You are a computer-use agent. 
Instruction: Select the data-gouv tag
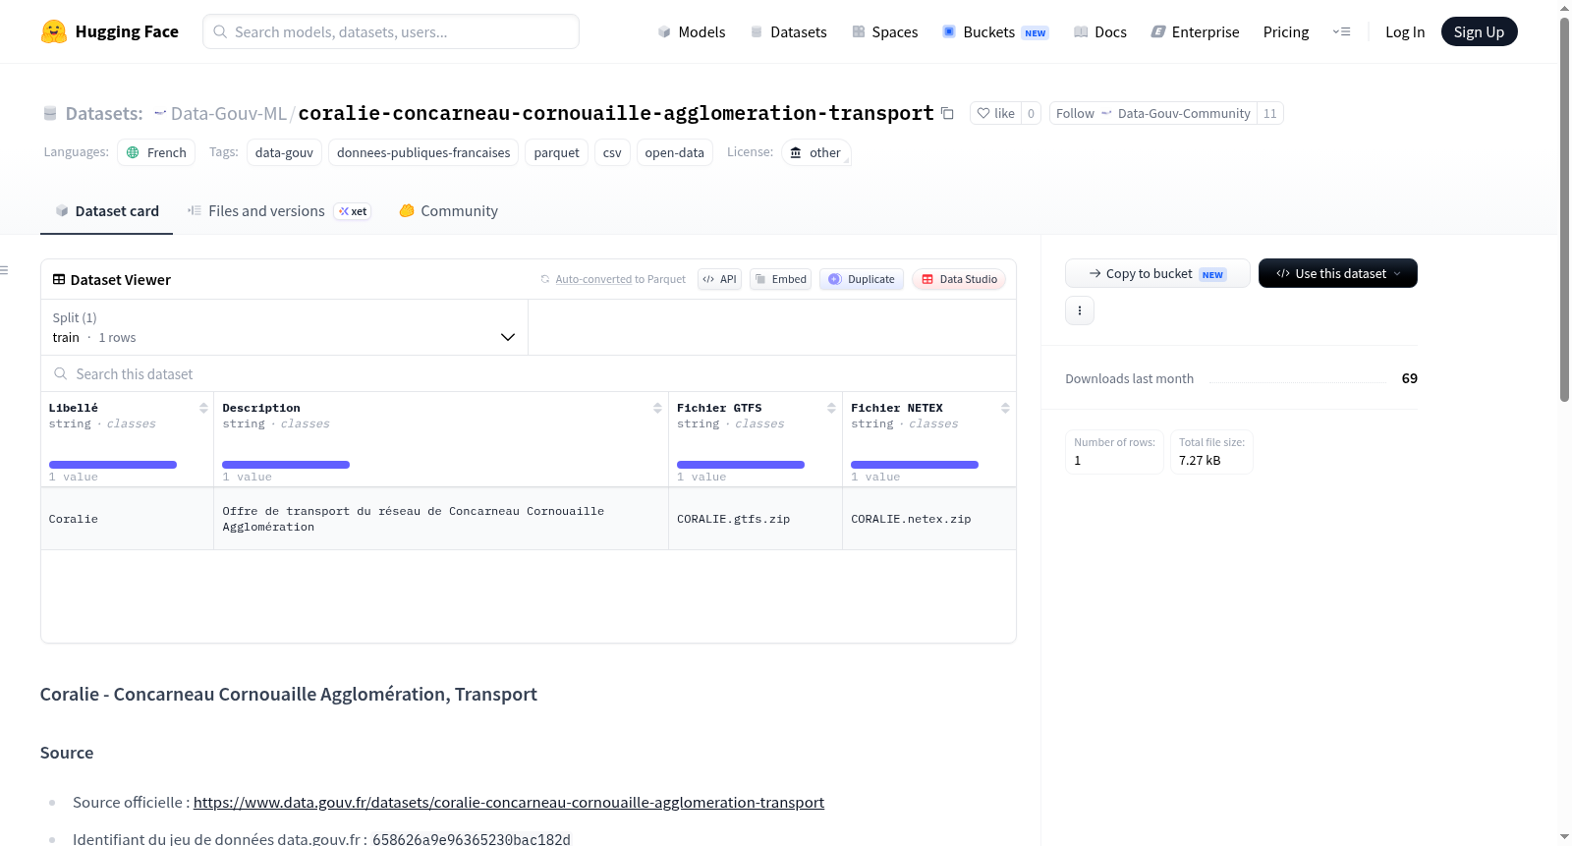pyautogui.click(x=284, y=152)
